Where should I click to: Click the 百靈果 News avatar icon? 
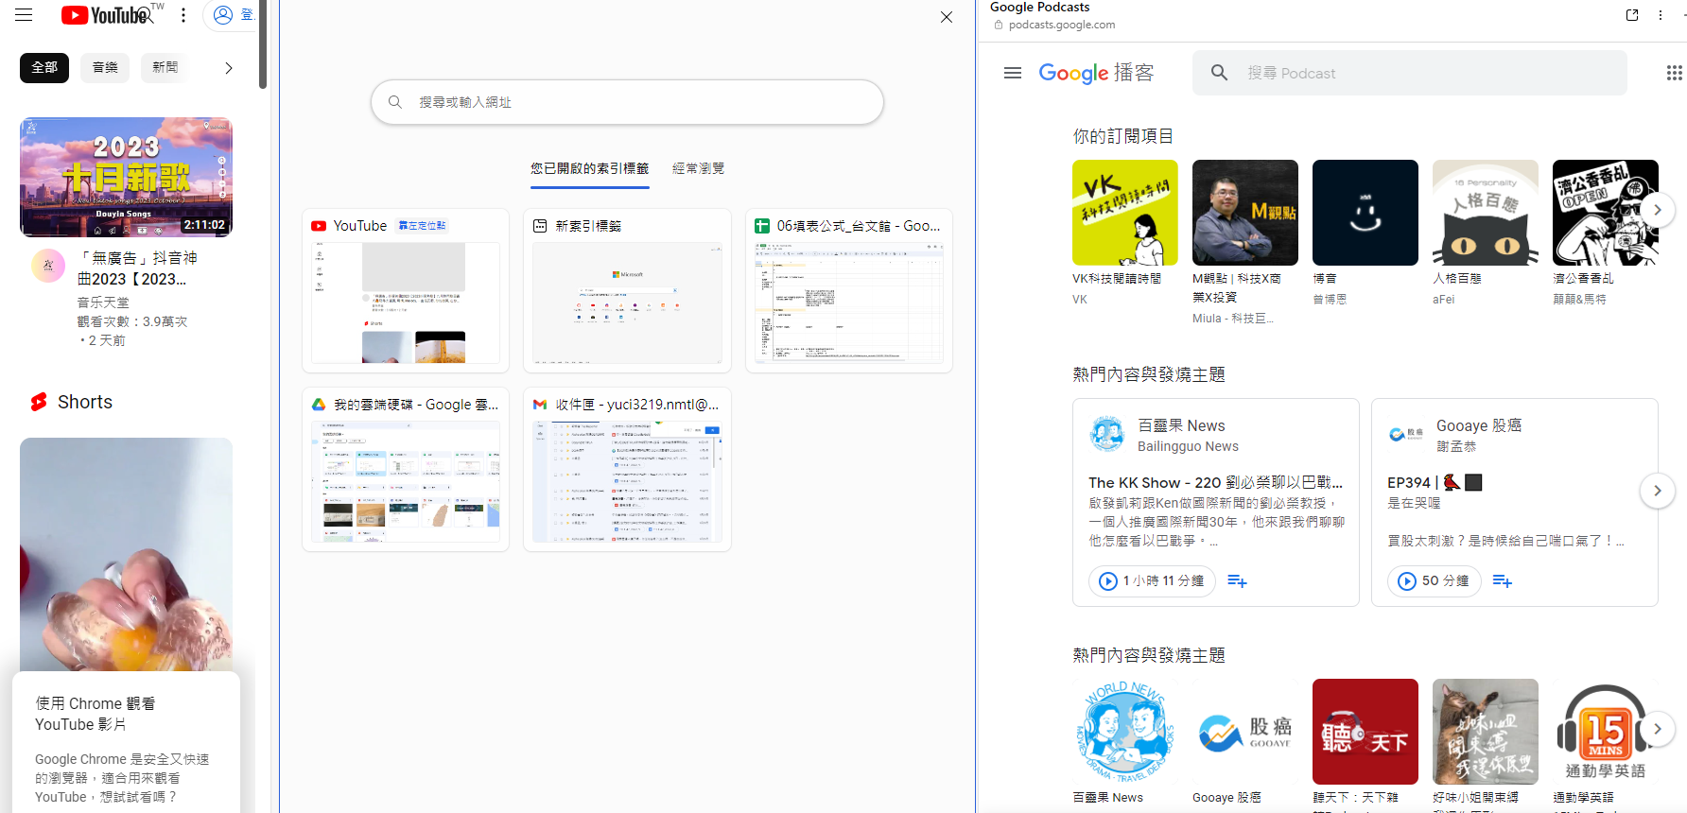pyautogui.click(x=1106, y=435)
